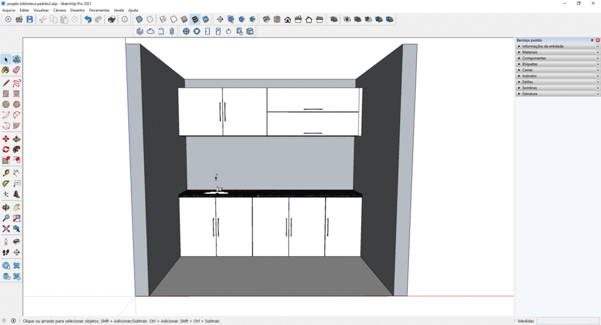Enable Wireframe face style
The width and height of the screenshot is (601, 325).
(x=163, y=19)
